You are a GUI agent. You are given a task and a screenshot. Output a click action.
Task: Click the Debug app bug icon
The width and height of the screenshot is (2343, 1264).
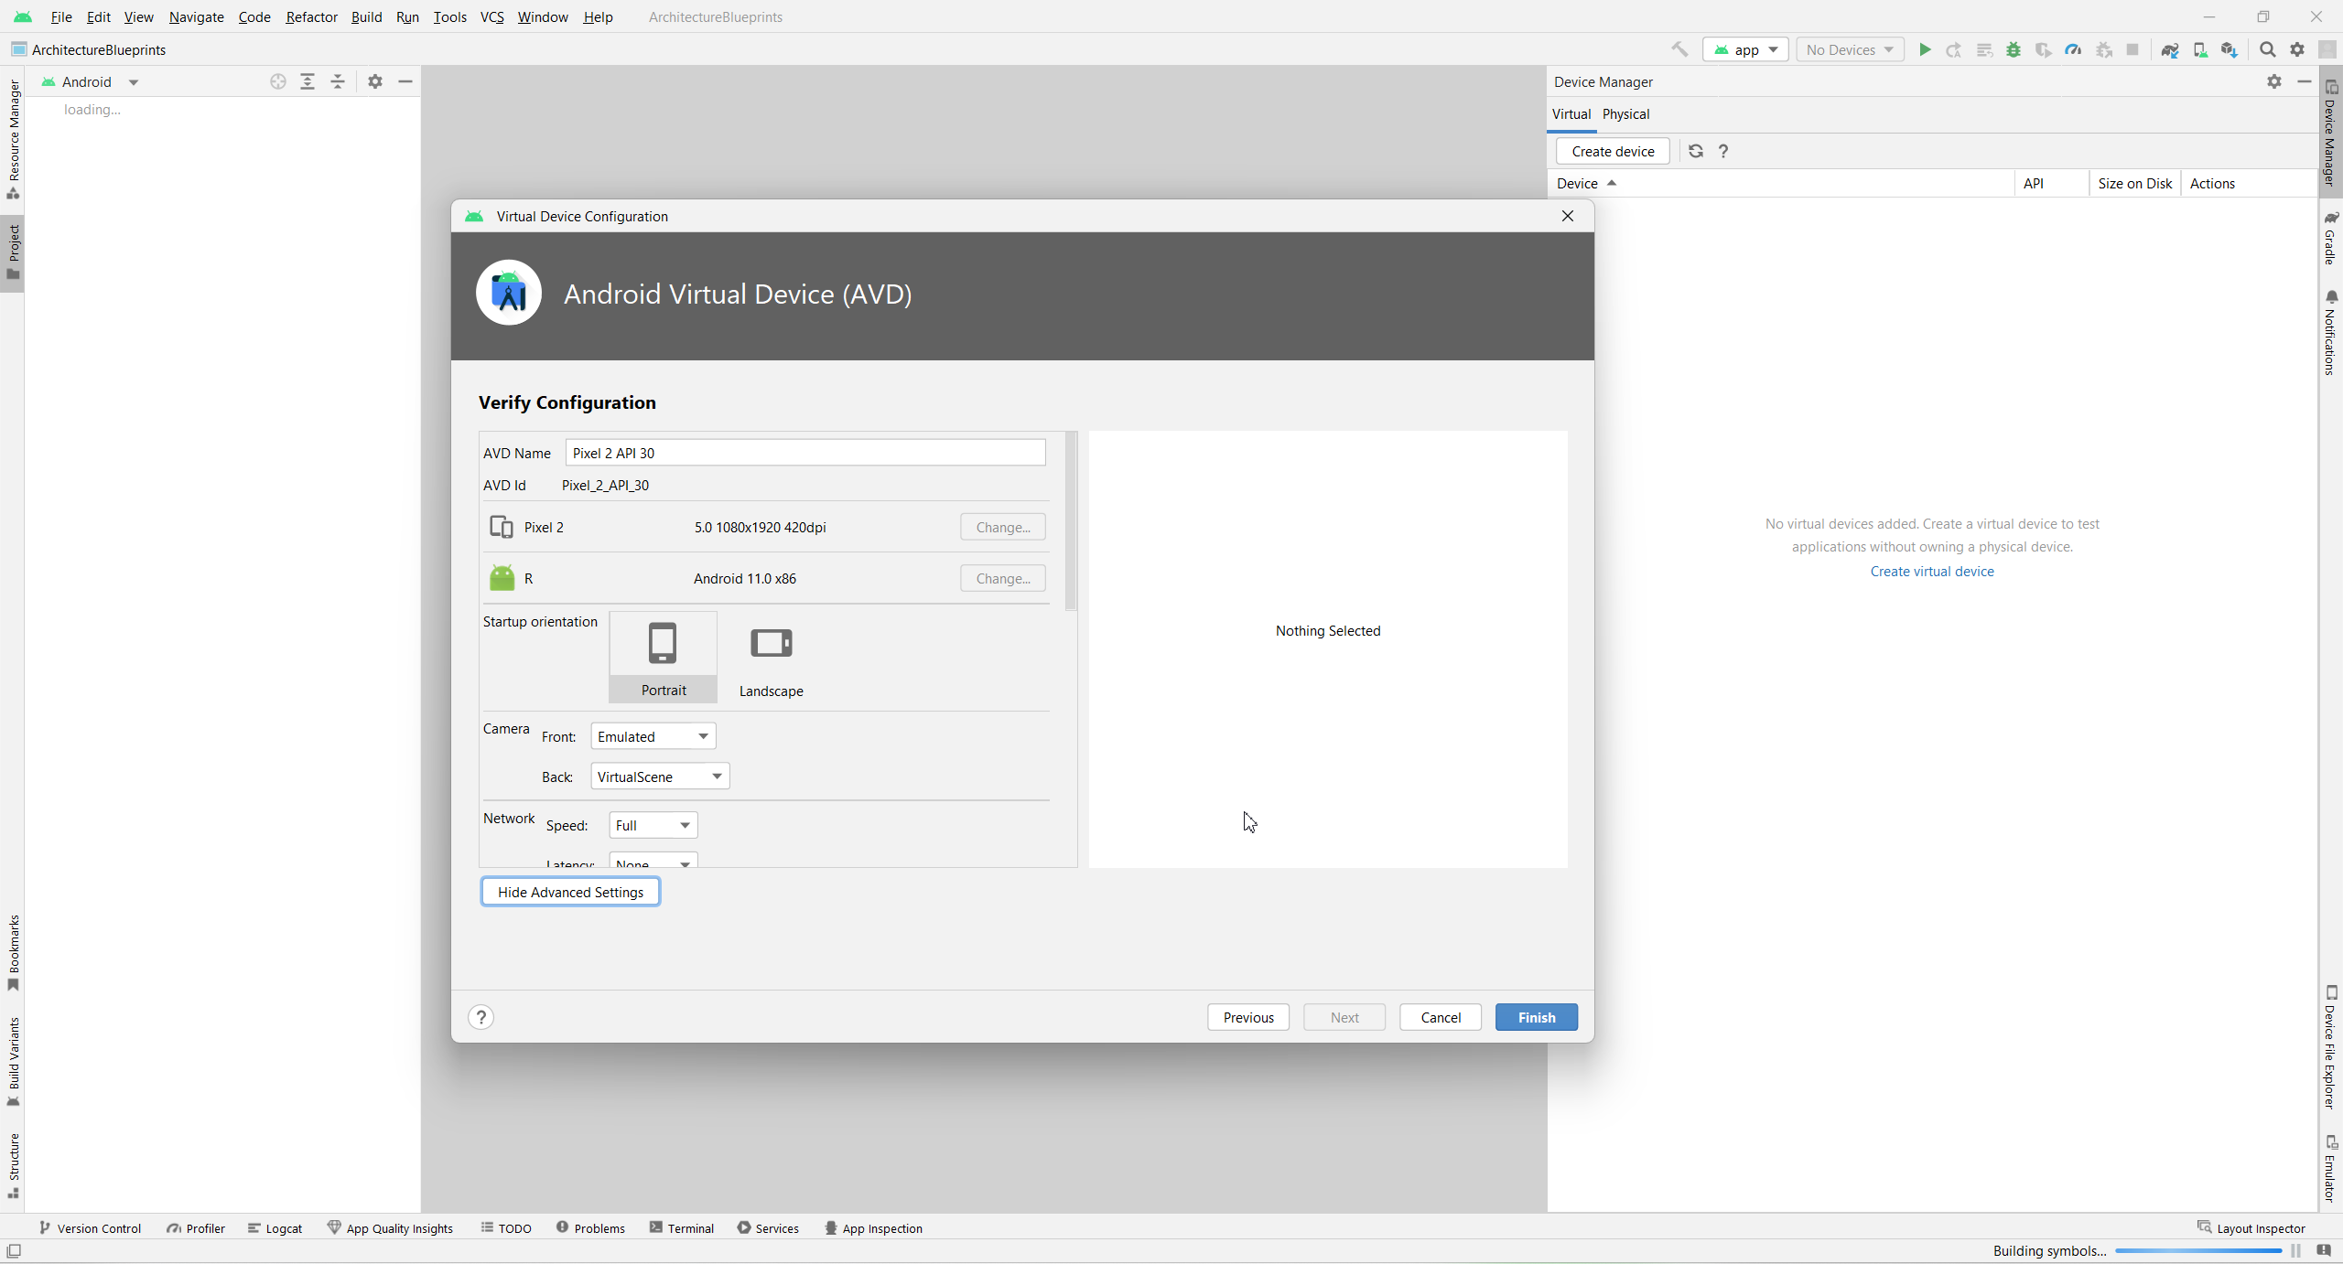[x=2014, y=49]
